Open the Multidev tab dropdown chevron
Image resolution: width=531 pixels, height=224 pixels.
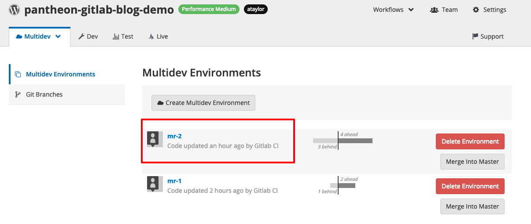58,36
